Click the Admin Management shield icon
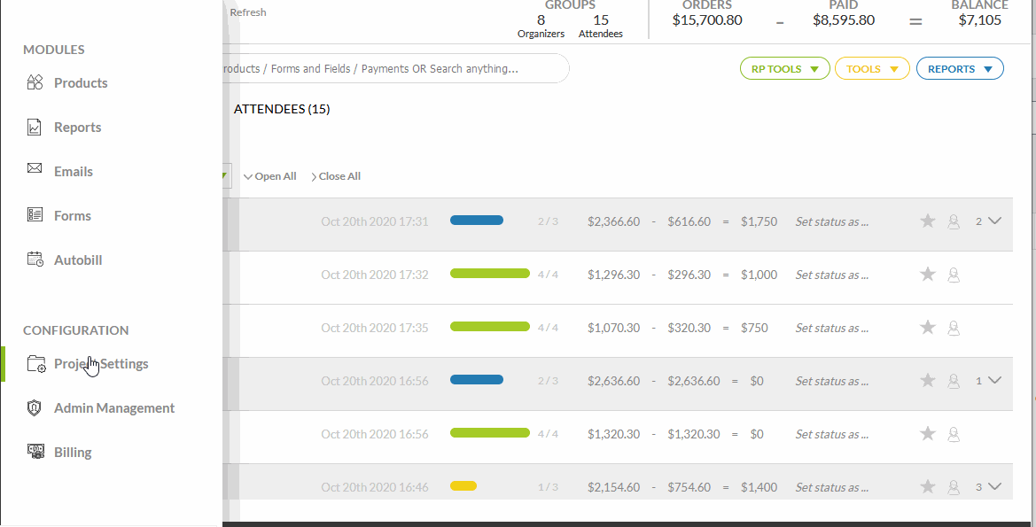The width and height of the screenshot is (1036, 527). 35,408
